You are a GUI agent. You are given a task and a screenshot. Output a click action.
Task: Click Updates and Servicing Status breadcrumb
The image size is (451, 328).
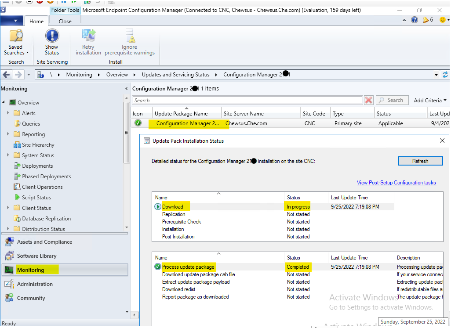[x=175, y=75]
